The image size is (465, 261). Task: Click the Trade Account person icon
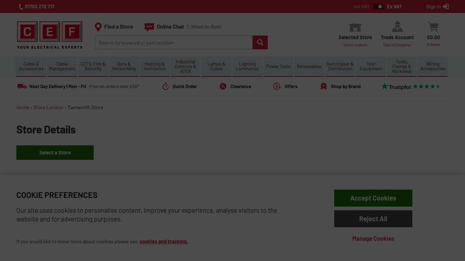(397, 27)
